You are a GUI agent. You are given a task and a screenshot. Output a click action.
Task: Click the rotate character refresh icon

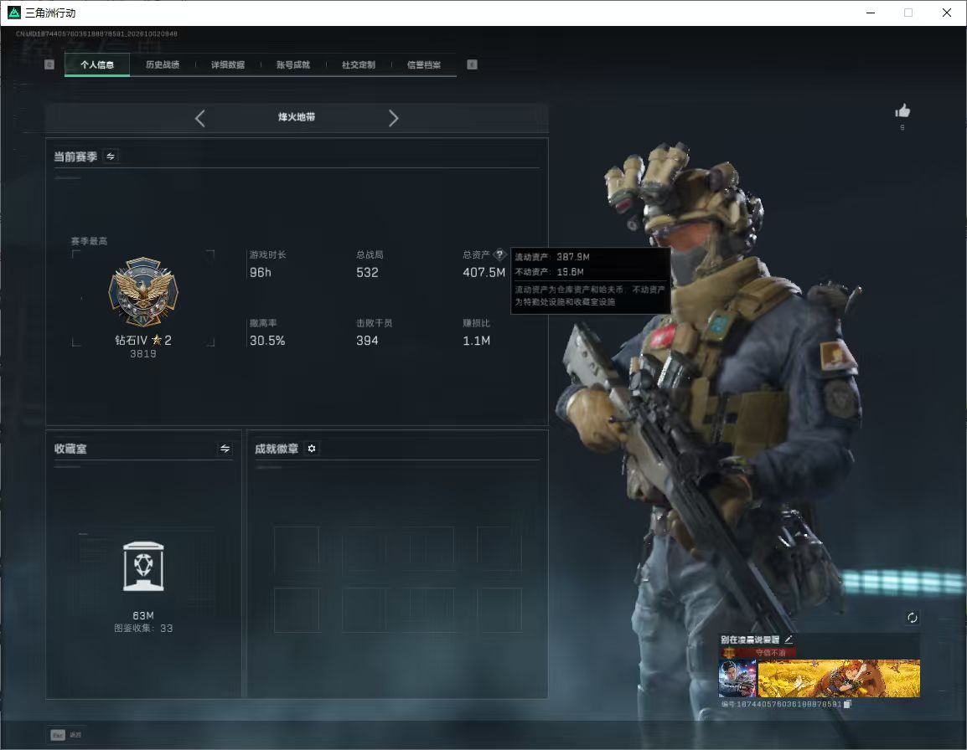click(912, 618)
